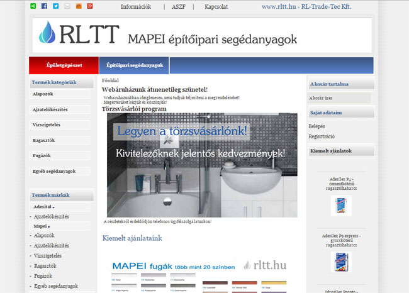Select the Egyéb segédanyagok category button
The image size is (409, 293).
(x=60, y=171)
